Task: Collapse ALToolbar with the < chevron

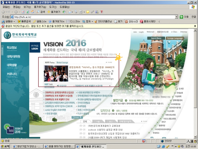Action: coord(159,22)
